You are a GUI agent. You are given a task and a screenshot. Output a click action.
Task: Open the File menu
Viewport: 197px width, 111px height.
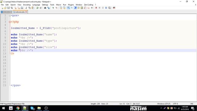[x=2, y=5]
